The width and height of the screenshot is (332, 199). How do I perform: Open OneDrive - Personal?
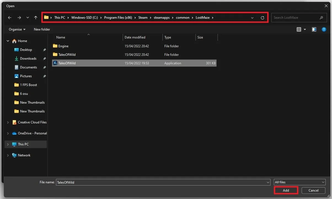click(32, 133)
